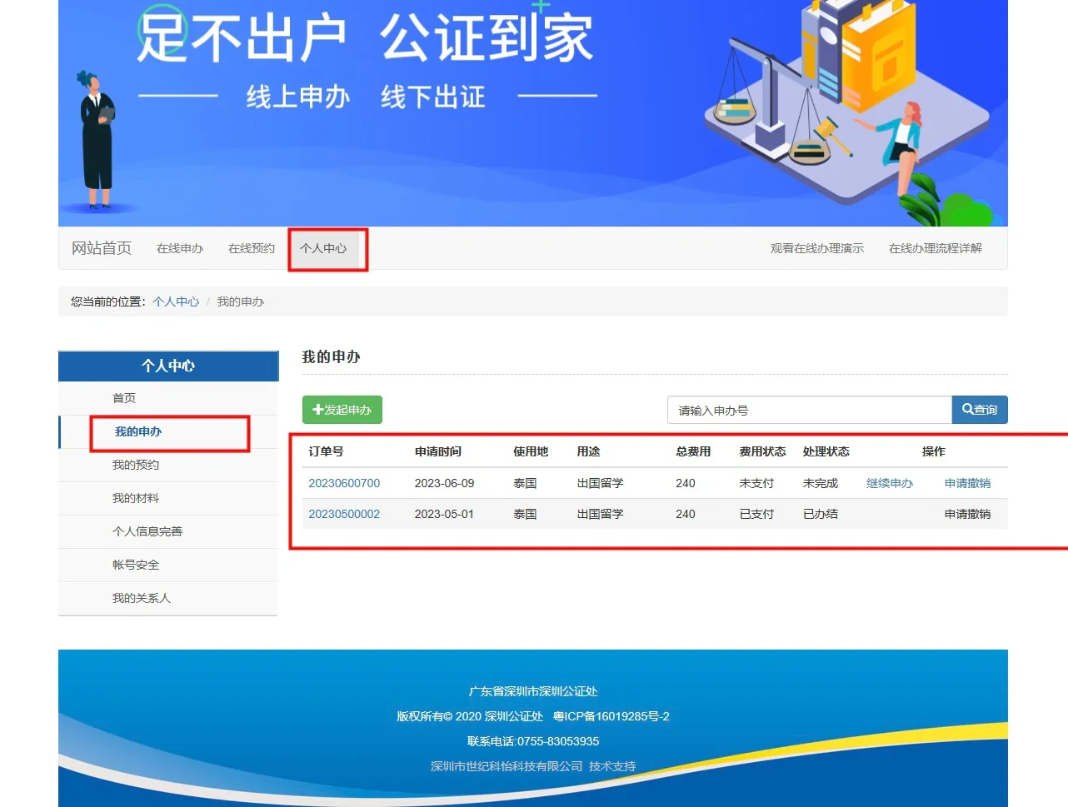Open 网站首页 in the navigation bar
This screenshot has width=1068, height=807.
pos(102,248)
